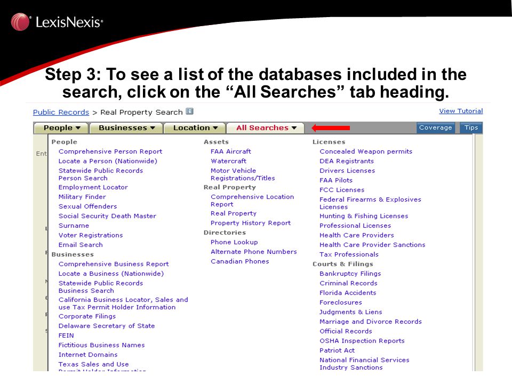Viewport: 512px width, 384px height.
Task: Select FAA Aircraft search
Action: coord(231,151)
